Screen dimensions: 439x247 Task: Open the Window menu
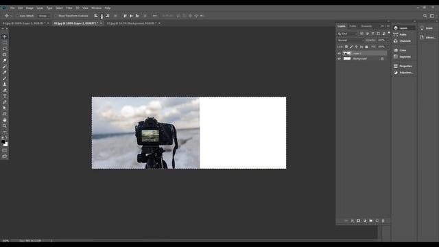click(x=96, y=8)
